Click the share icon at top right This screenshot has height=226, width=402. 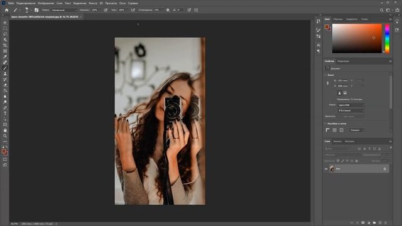click(x=397, y=10)
